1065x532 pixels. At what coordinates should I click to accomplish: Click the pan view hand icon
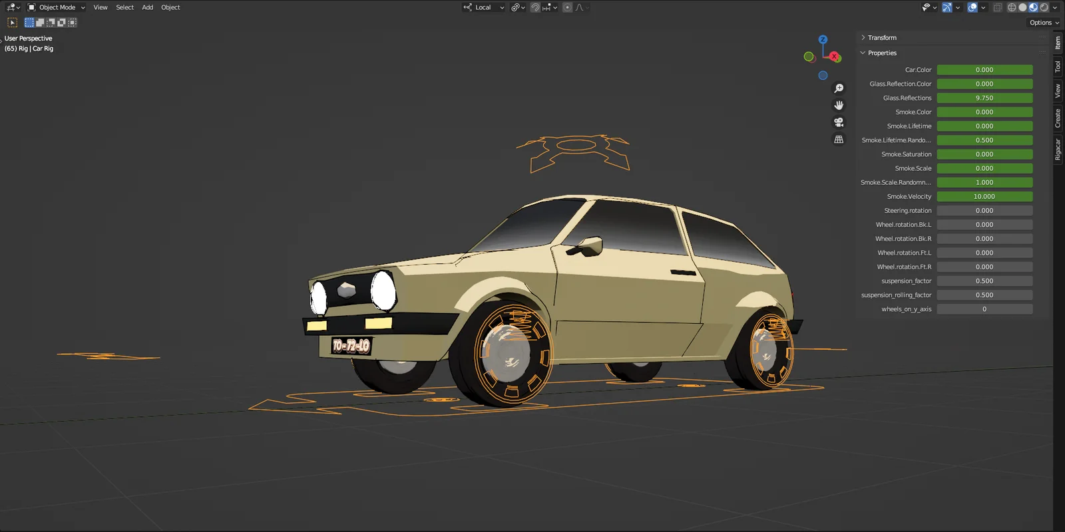click(839, 105)
